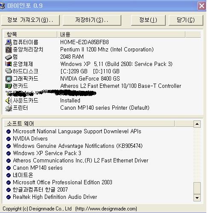Select the CPU icon beside 중앙처리장치

(x=9, y=50)
